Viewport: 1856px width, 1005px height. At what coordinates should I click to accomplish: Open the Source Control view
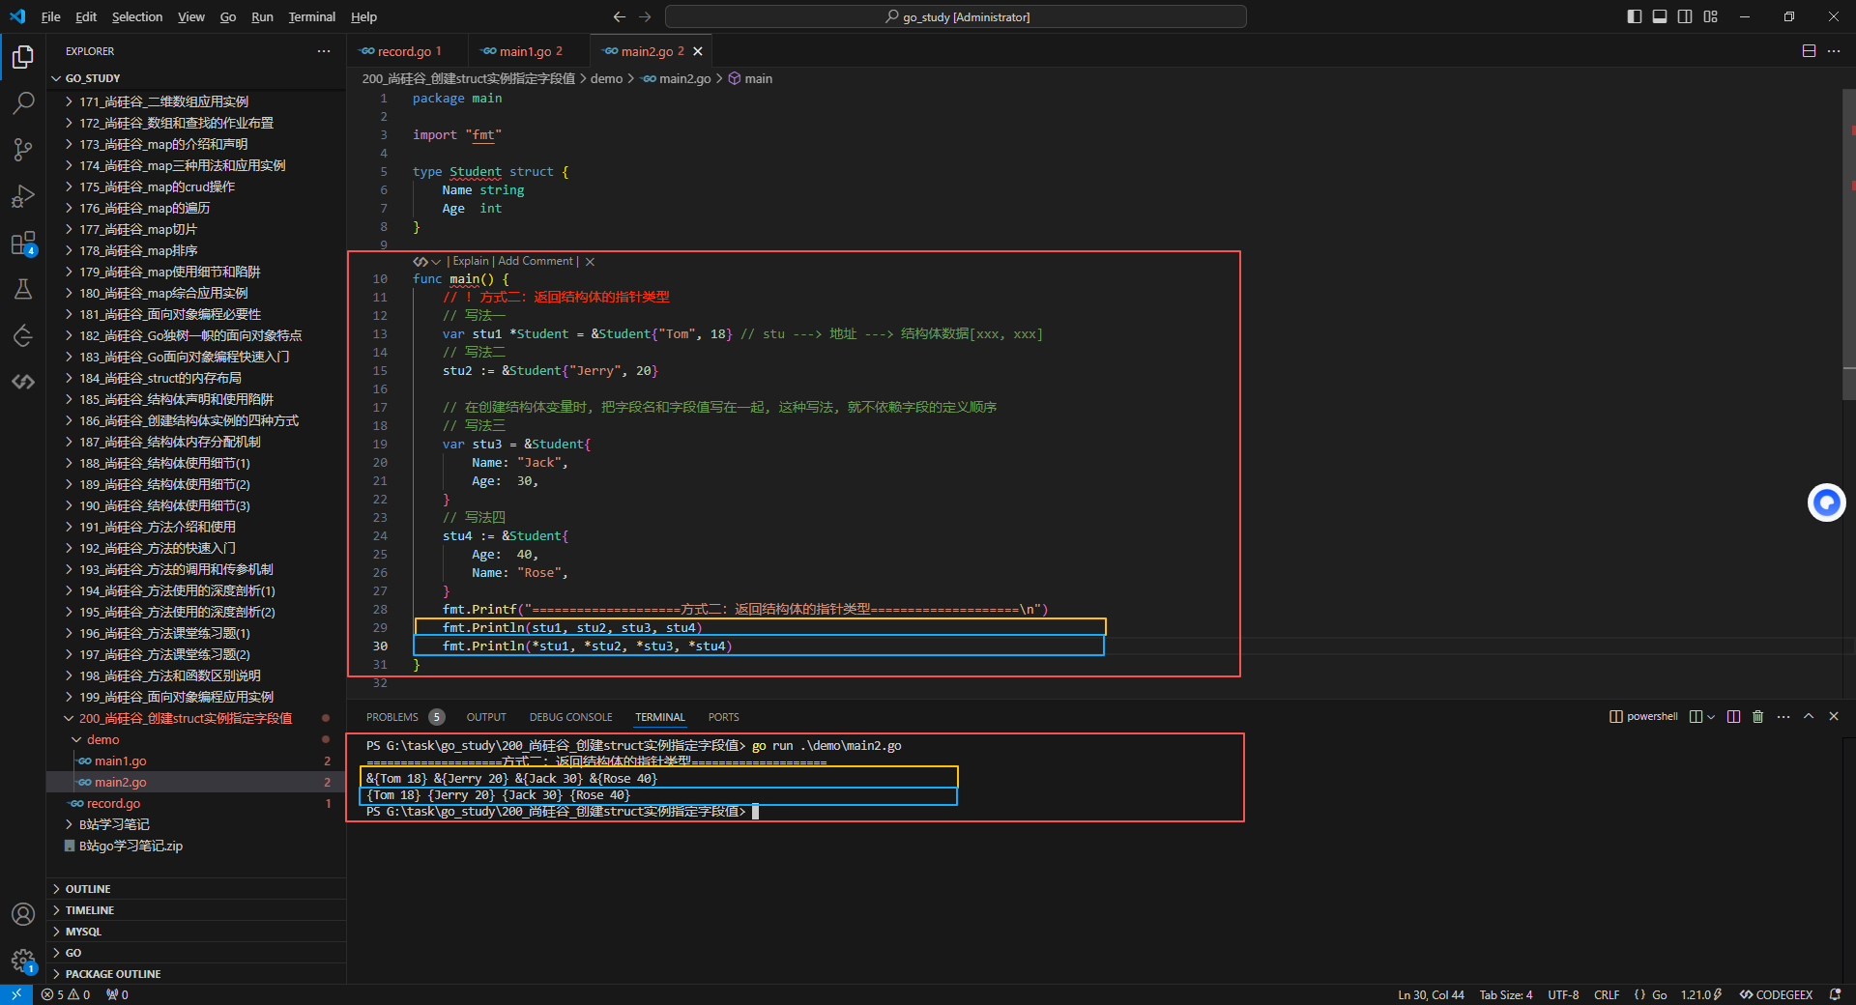click(23, 149)
